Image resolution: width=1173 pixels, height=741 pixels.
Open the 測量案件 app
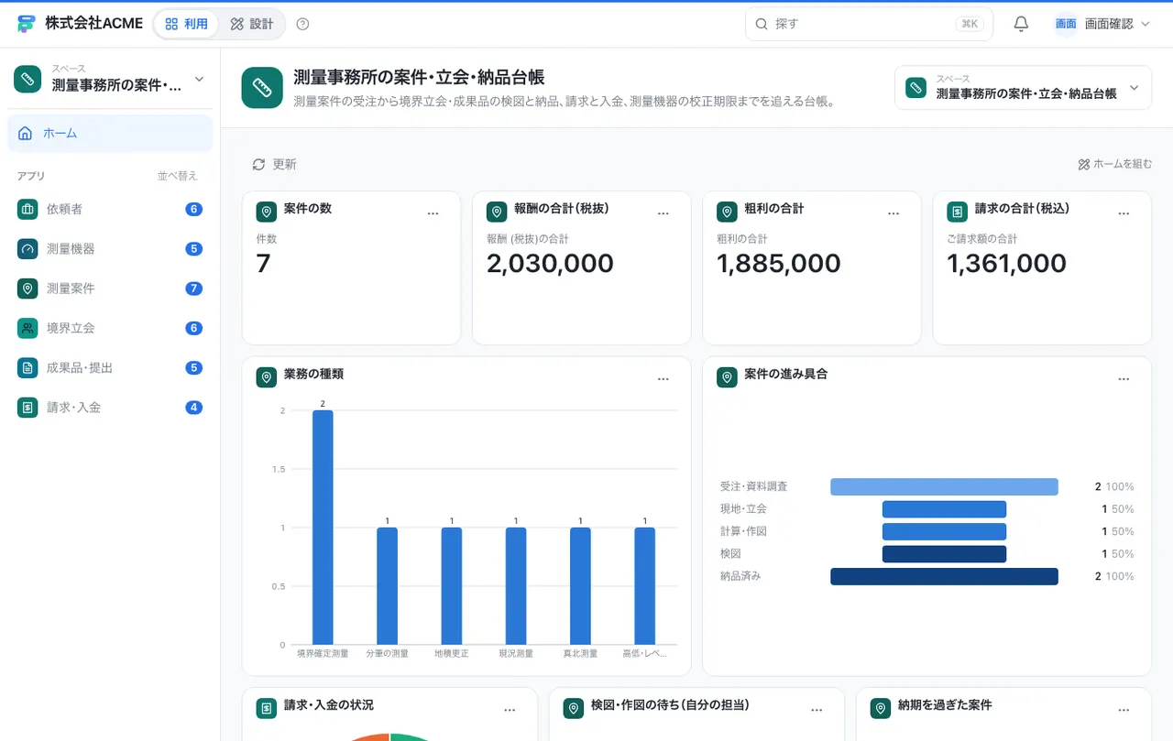coord(110,289)
